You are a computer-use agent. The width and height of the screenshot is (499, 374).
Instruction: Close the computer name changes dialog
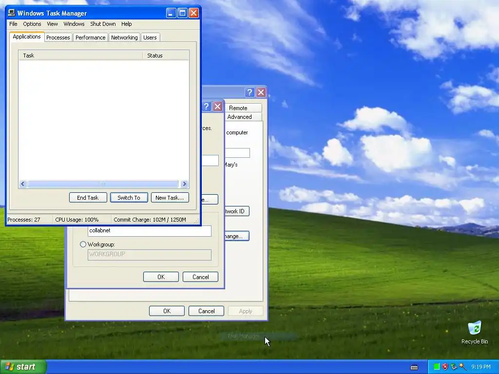[x=217, y=106]
